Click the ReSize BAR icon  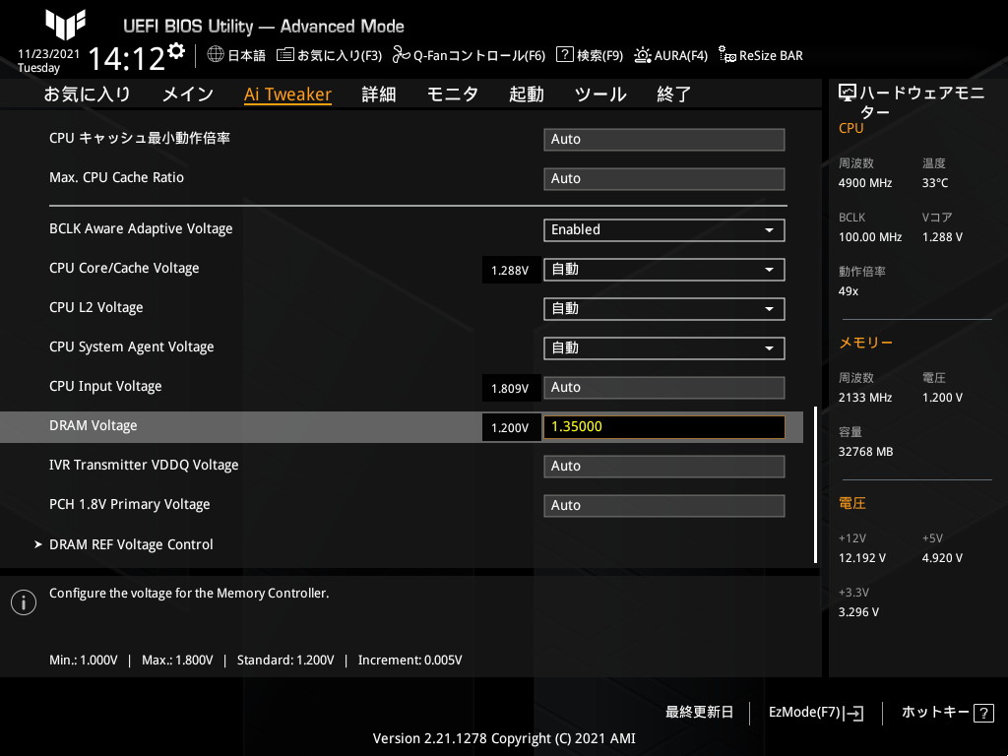[727, 55]
